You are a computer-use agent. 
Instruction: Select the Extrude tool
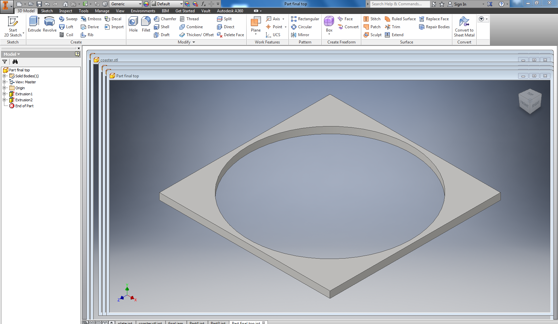coord(34,24)
